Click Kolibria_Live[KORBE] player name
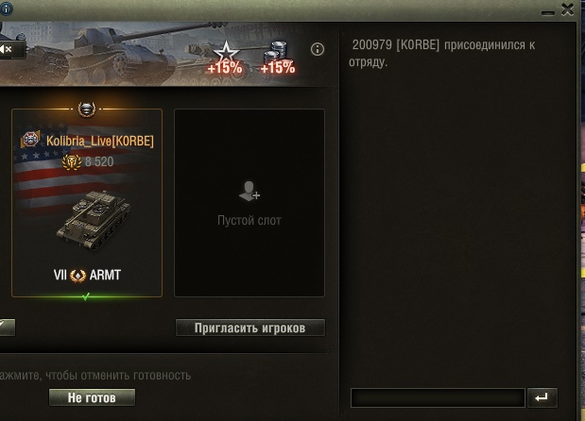Screen dimensions: 585x421 coord(100,141)
